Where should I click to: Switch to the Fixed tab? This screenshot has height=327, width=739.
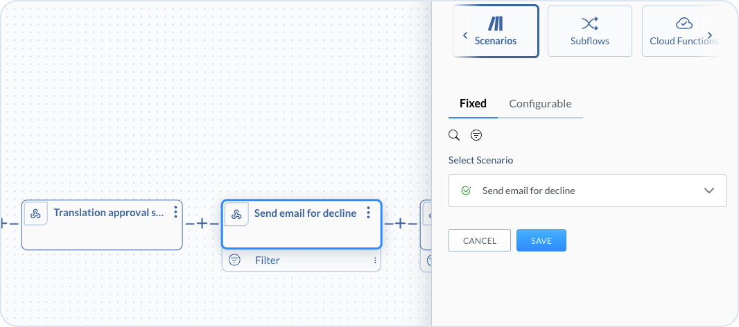coord(473,104)
